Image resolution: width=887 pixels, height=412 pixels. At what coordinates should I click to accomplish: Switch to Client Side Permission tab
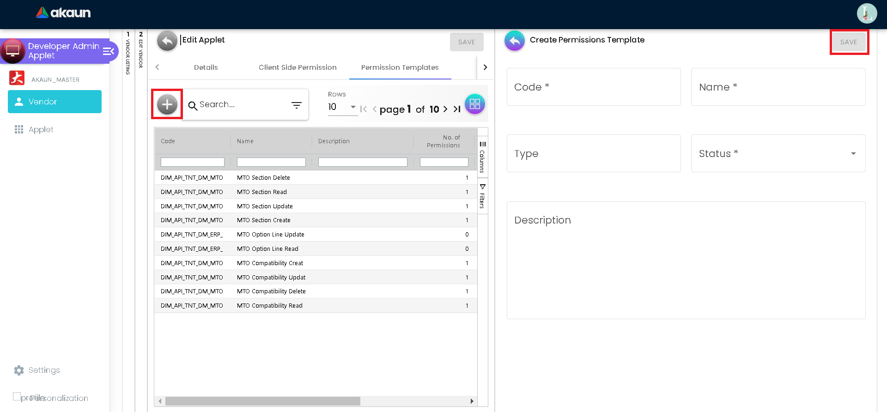pos(298,67)
